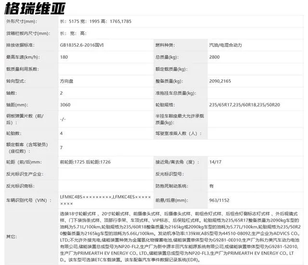Select the 额定载质量(kg) label
Viewport: 308px width, 265px height.
(x=171, y=69)
